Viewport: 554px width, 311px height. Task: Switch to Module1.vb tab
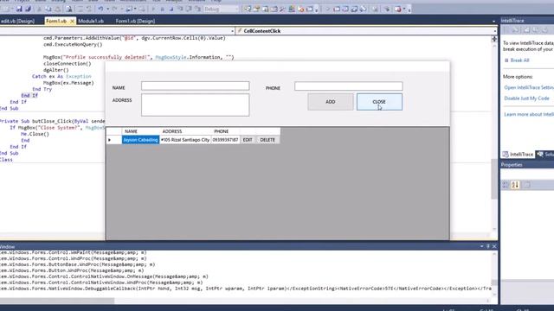point(90,21)
